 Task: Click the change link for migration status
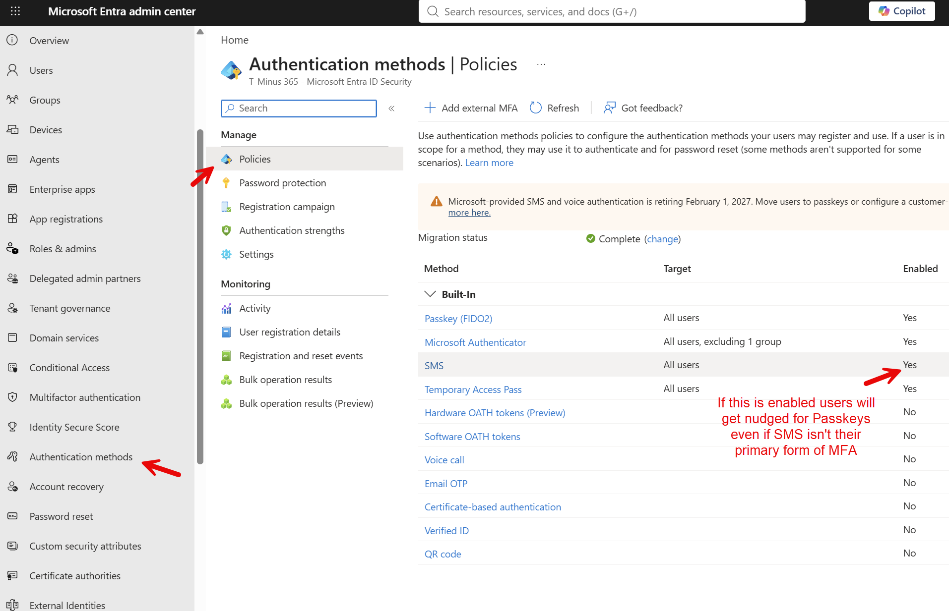pyautogui.click(x=662, y=238)
